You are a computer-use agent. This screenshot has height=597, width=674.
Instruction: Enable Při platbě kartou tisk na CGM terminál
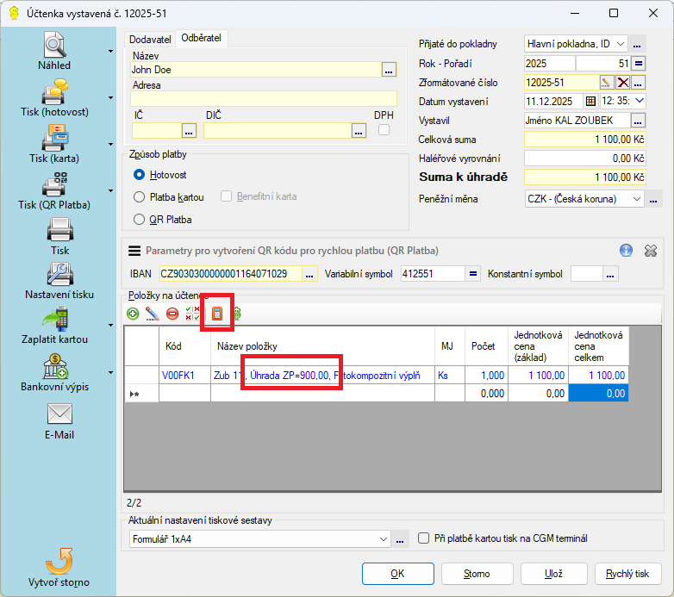pyautogui.click(x=423, y=538)
